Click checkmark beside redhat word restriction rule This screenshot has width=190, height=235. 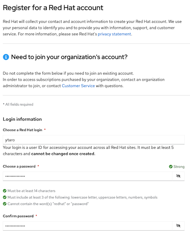tap(5, 204)
